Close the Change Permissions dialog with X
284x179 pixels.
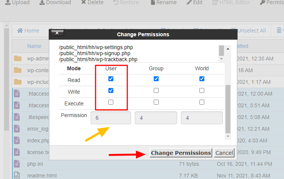point(57,33)
